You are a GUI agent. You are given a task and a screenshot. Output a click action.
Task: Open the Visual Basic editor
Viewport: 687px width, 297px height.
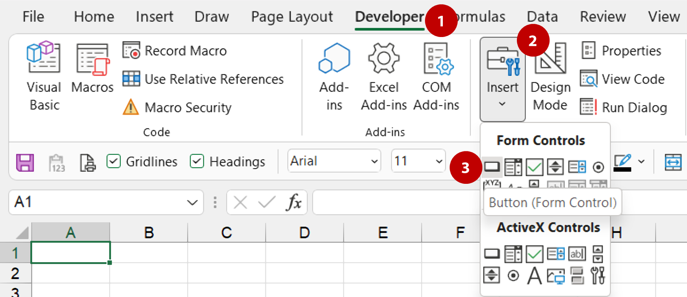(44, 76)
